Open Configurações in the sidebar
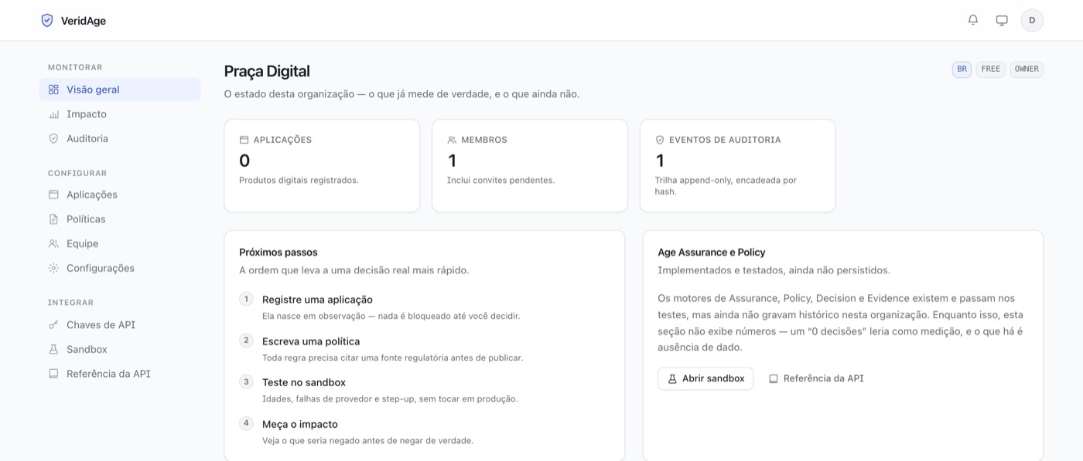This screenshot has width=1083, height=461. [x=120, y=269]
